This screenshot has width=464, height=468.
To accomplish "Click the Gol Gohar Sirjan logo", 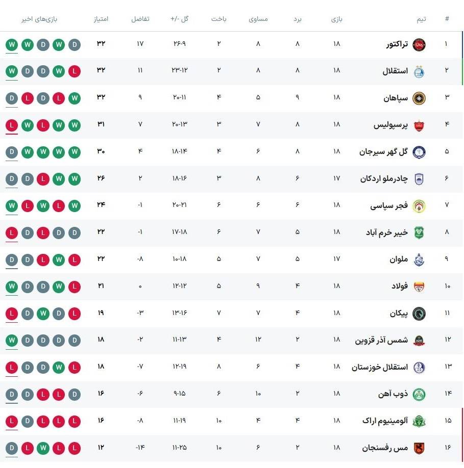I will (419, 152).
